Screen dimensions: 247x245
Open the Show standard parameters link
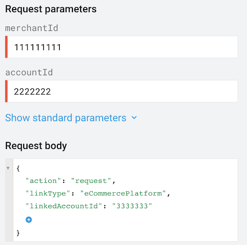click(x=66, y=118)
